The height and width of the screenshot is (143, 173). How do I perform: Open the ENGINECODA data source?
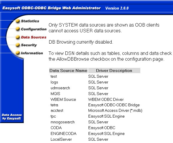pyautogui.click(x=63, y=133)
